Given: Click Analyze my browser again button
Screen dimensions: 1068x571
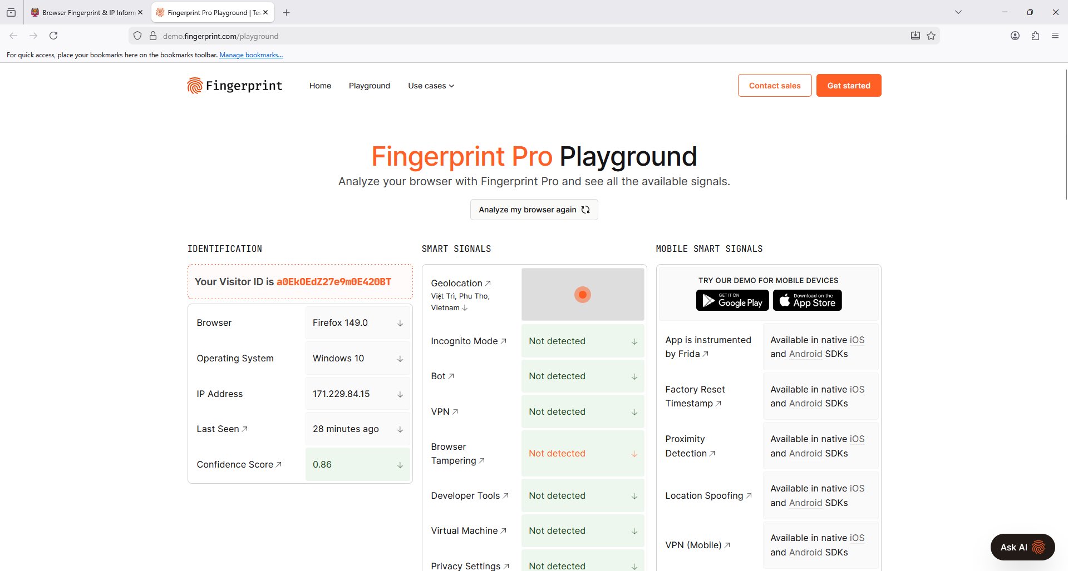Looking at the screenshot, I should pos(534,210).
